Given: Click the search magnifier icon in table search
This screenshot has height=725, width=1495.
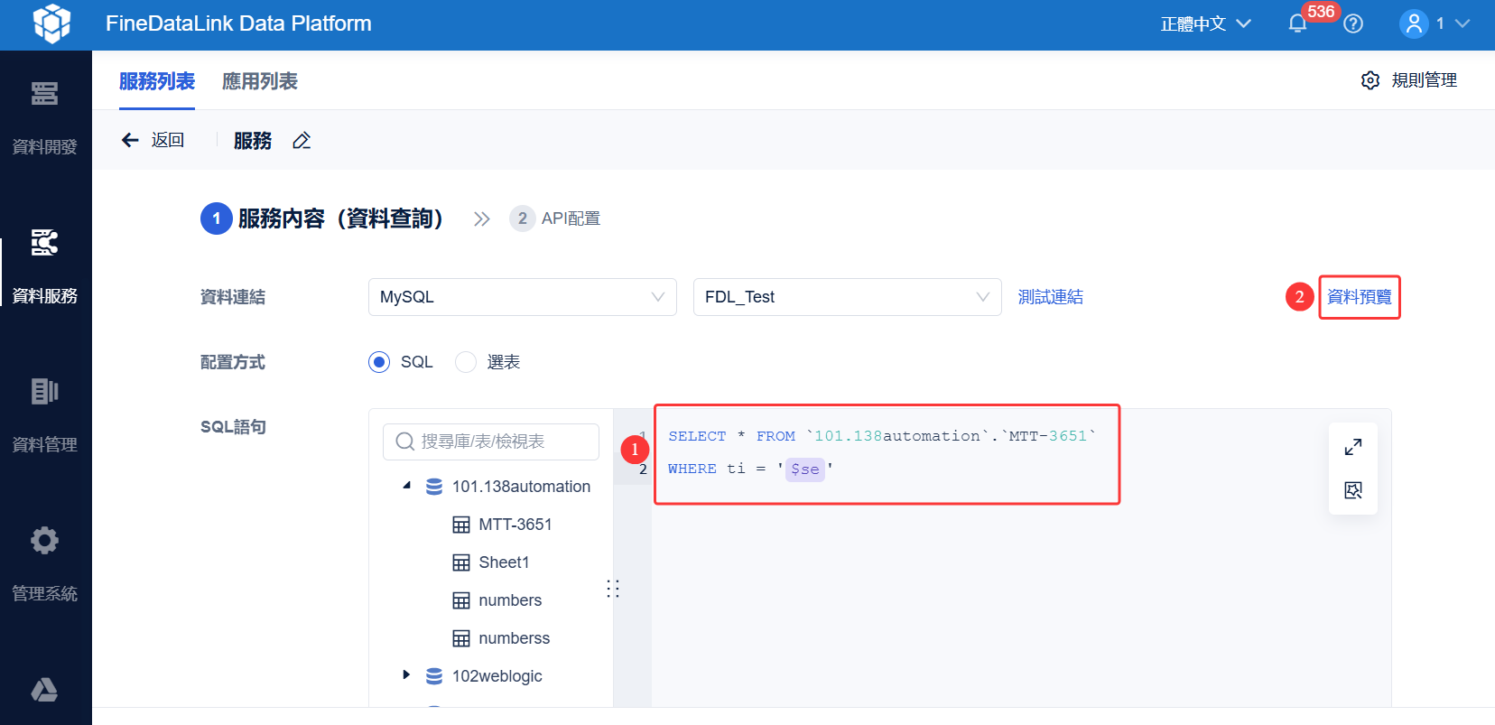Looking at the screenshot, I should pos(405,442).
